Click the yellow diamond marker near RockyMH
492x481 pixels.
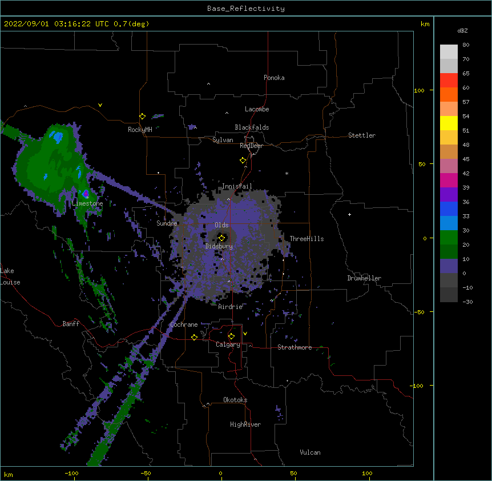coord(142,117)
